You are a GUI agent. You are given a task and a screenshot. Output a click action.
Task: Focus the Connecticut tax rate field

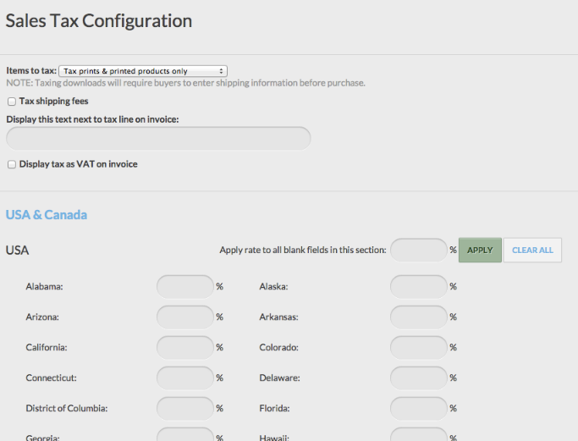pyautogui.click(x=185, y=378)
